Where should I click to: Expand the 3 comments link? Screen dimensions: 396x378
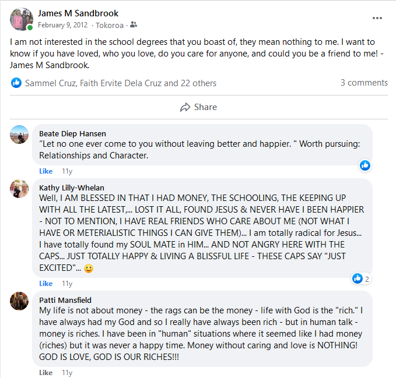tap(364, 83)
